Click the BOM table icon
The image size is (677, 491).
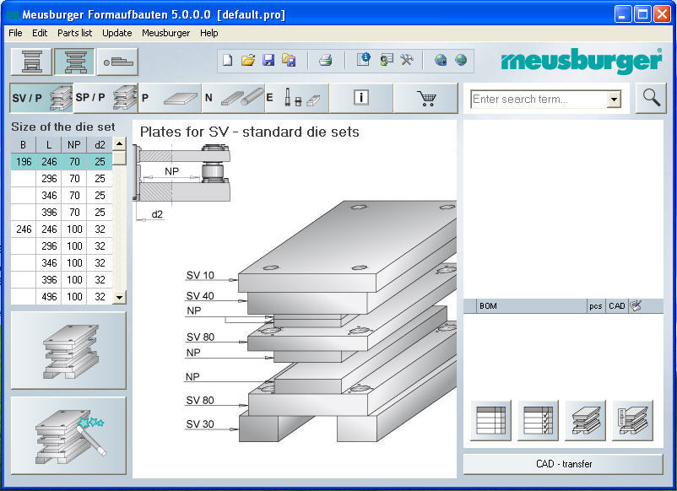[490, 420]
